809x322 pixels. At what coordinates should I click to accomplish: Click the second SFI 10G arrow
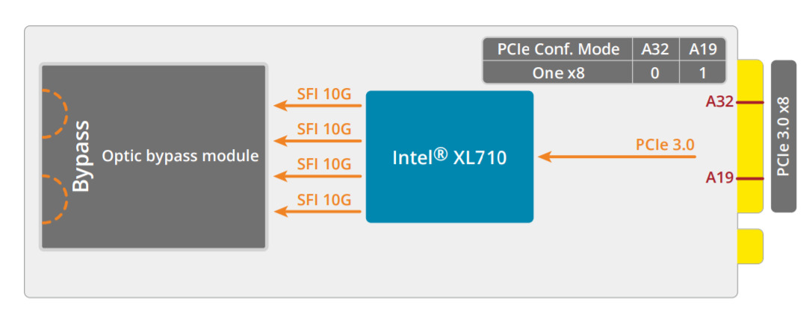click(317, 141)
